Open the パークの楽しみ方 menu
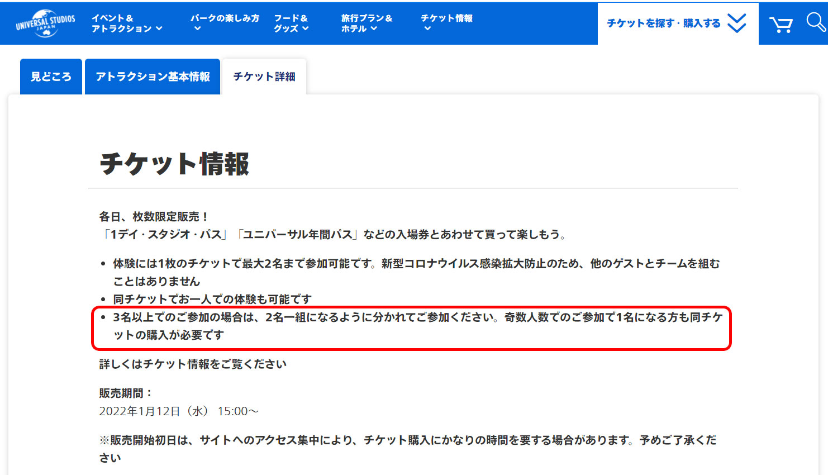 pos(225,18)
